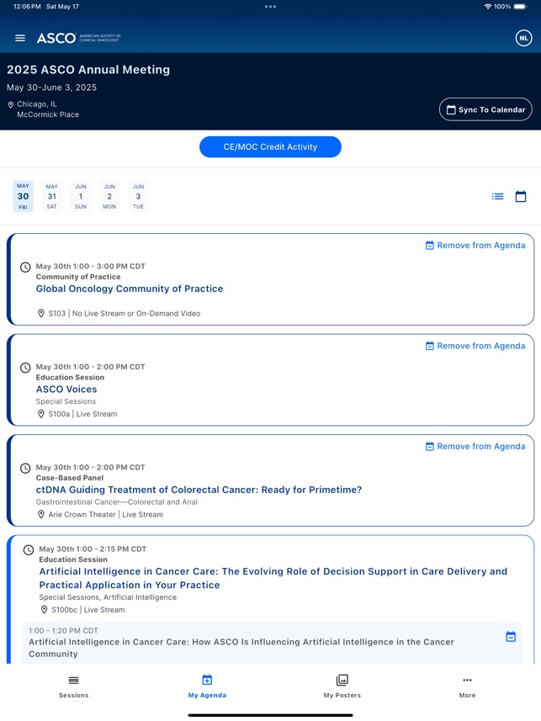Tap Special Sessions, Artificial Intelligence track label
Viewport: 541px width, 721px height.
pos(108,597)
